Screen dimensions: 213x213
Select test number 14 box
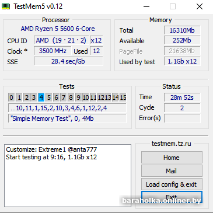116,97
